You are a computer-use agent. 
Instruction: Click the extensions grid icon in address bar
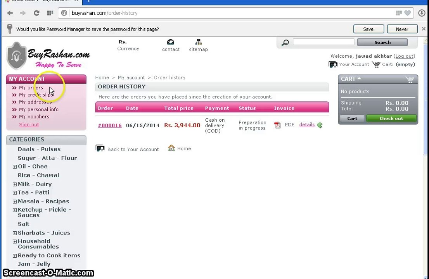click(399, 13)
